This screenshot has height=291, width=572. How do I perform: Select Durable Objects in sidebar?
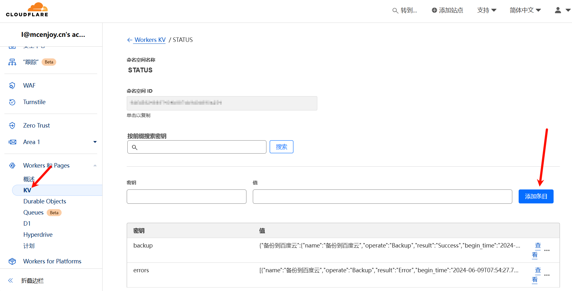coord(45,202)
